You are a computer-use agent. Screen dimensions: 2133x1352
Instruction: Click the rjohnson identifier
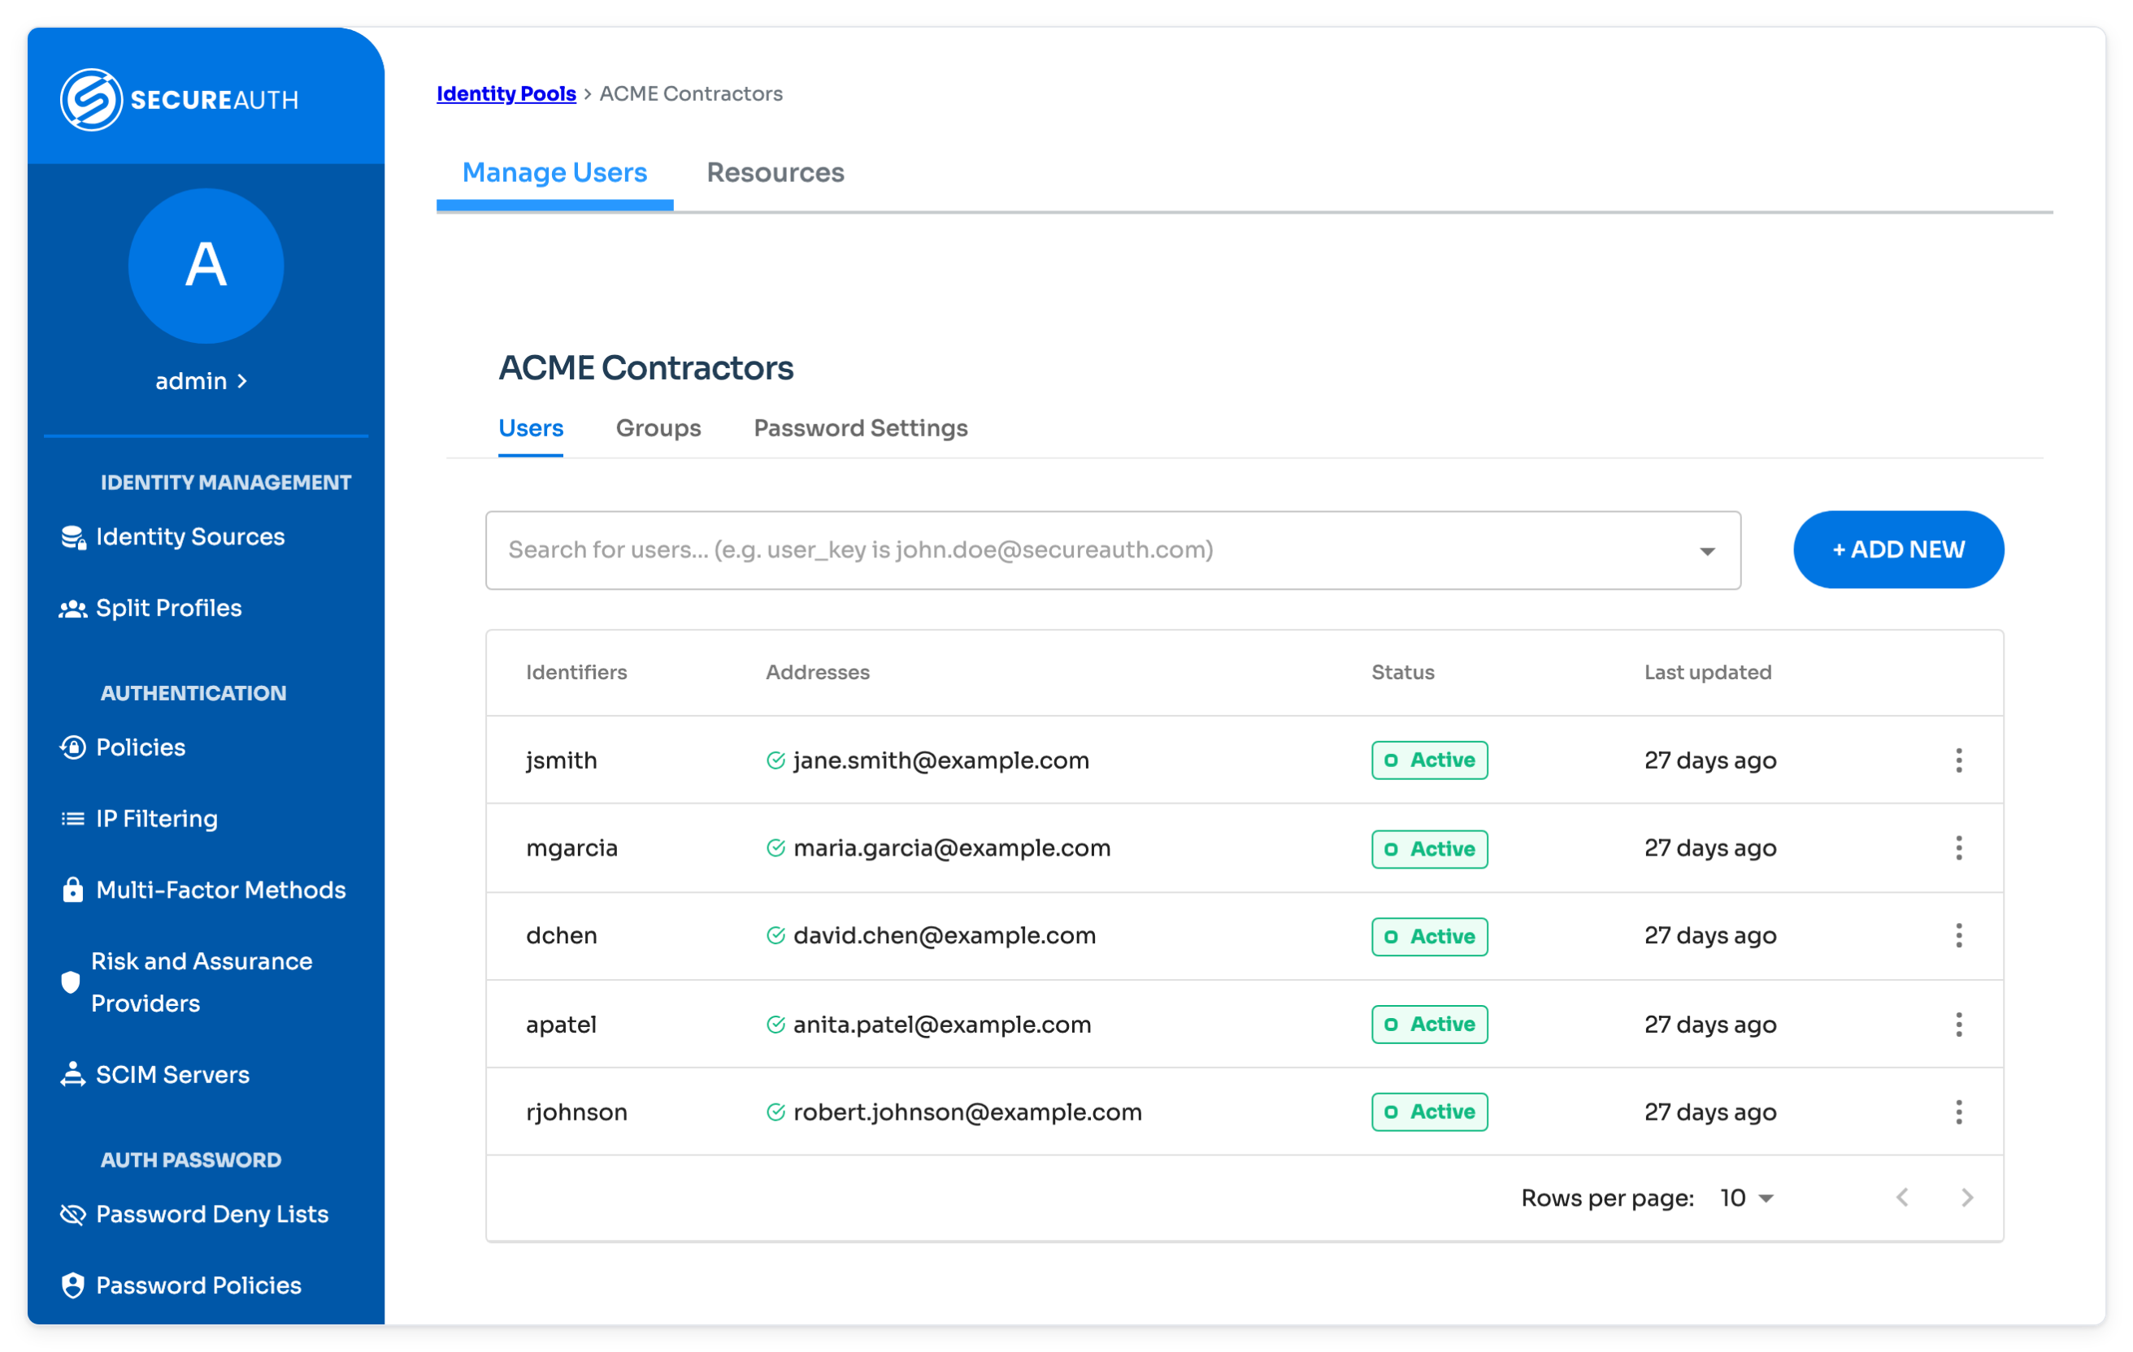click(x=576, y=1112)
